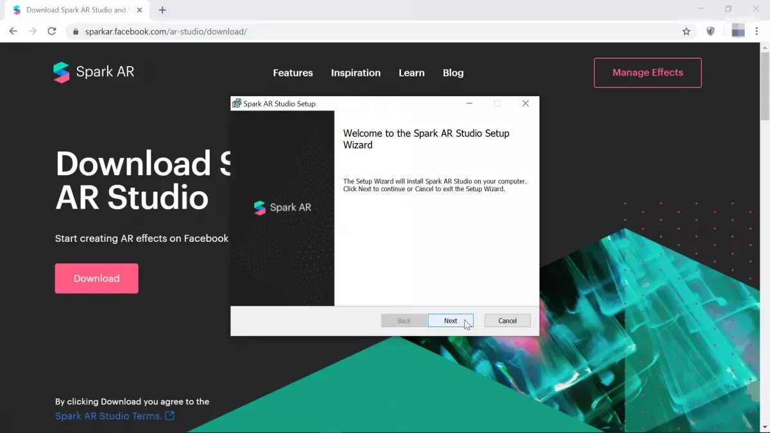The height and width of the screenshot is (433, 770).
Task: Open Manage Effects
Action: pos(647,72)
